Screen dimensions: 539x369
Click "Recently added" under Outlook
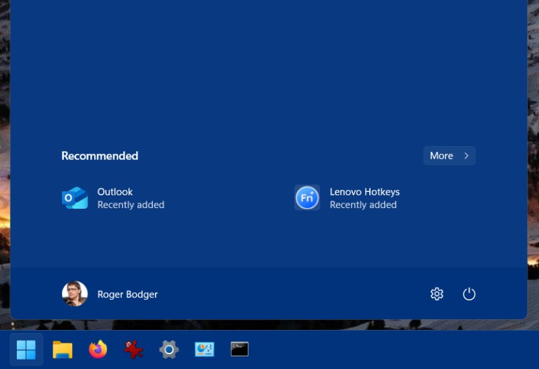tap(131, 205)
